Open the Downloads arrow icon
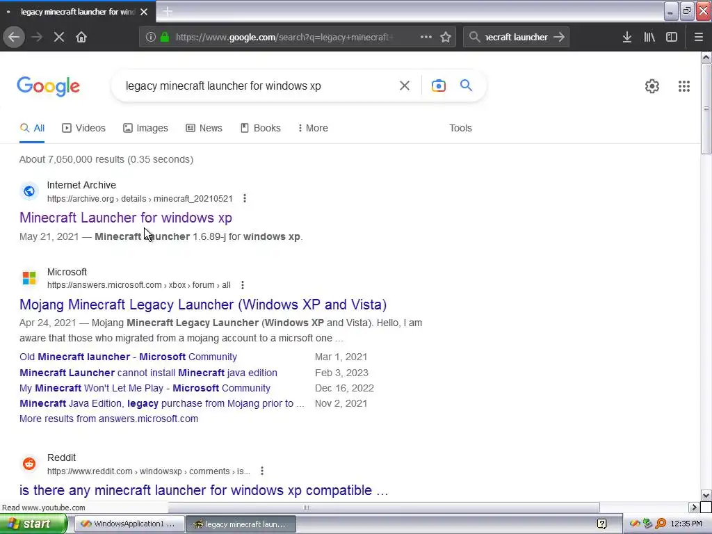This screenshot has width=712, height=534. [x=627, y=38]
